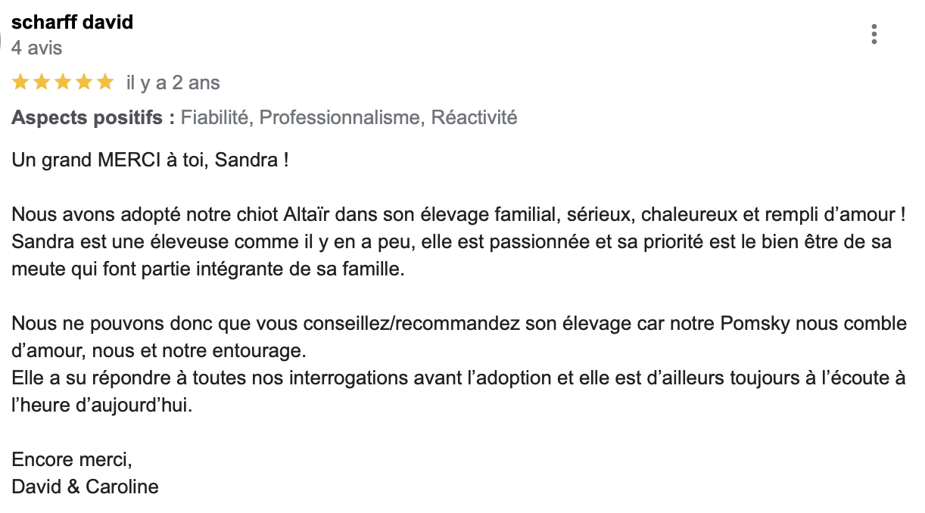Click the sentence starting "Nous avons adopté"

458,214
